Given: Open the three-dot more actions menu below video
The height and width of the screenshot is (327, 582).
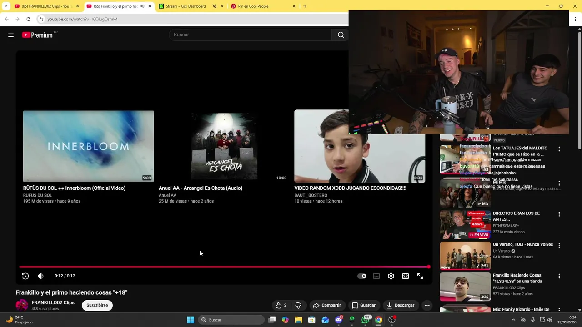Looking at the screenshot, I should pos(427,305).
